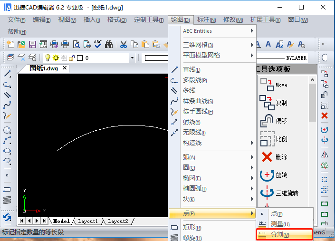This screenshot has width=335, height=241.
Task: Select the Polyline tool in left toolbar
Action: tap(7, 85)
